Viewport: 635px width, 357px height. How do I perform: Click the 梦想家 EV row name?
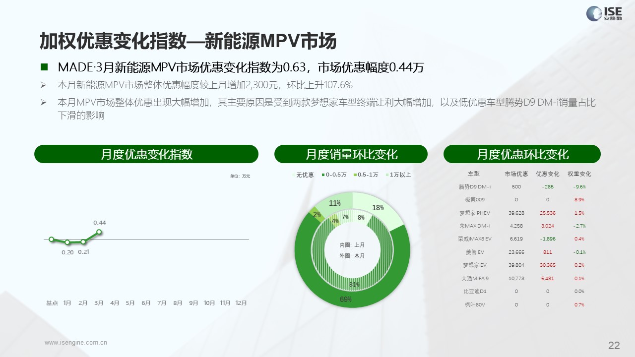[475, 265]
